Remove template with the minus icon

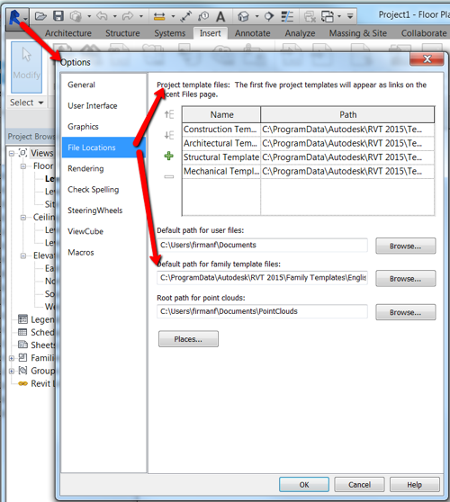coord(169,176)
